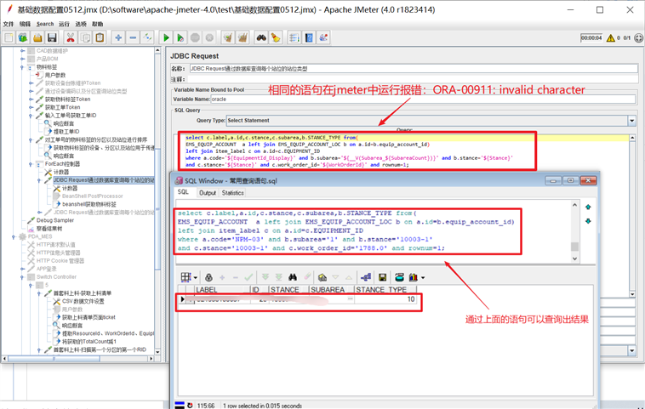Open the Search menu
The width and height of the screenshot is (645, 409).
pyautogui.click(x=45, y=24)
